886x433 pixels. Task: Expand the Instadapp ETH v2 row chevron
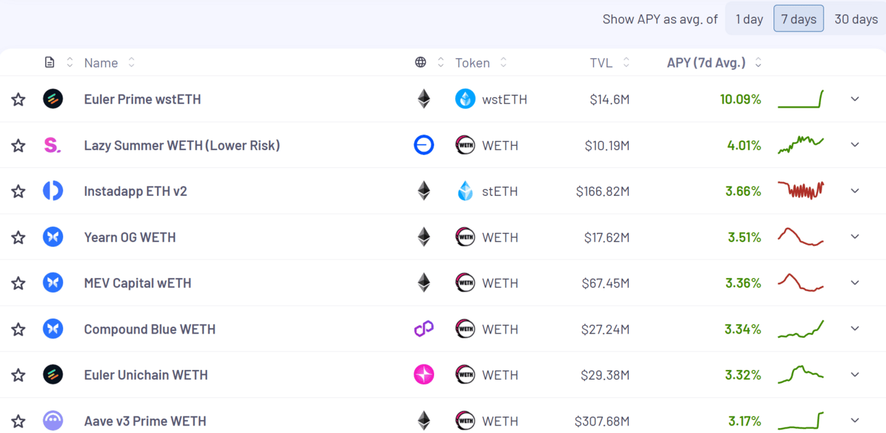(x=855, y=190)
